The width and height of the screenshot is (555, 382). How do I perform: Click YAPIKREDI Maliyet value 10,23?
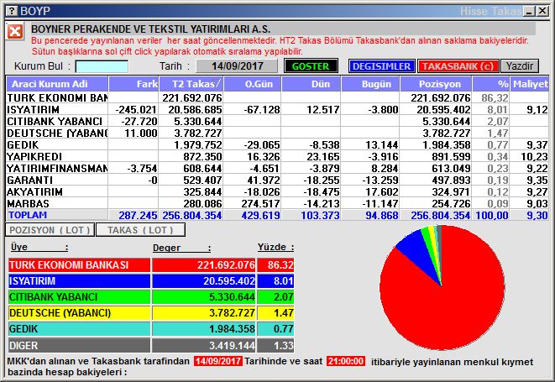click(x=535, y=156)
